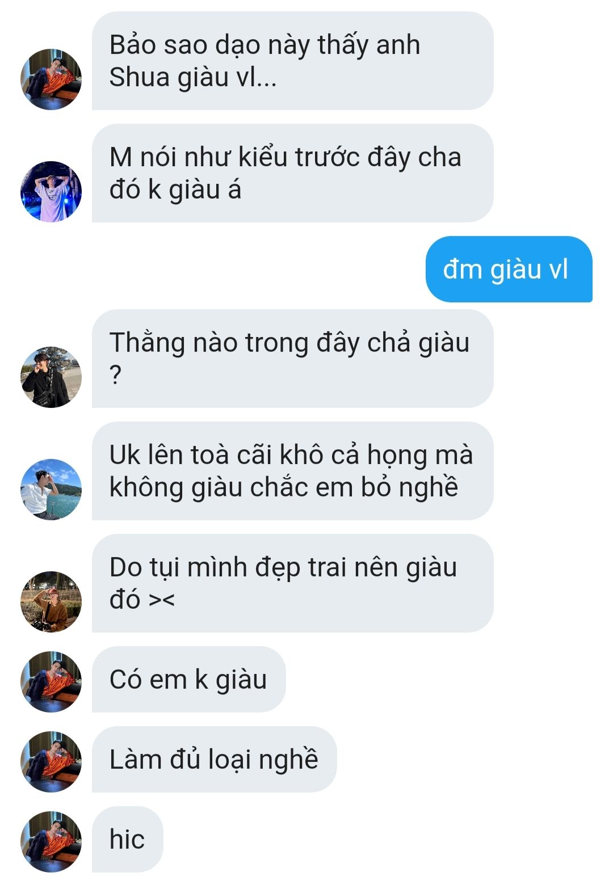Tap avatar beside 'Uk lên toà' message

(x=51, y=490)
